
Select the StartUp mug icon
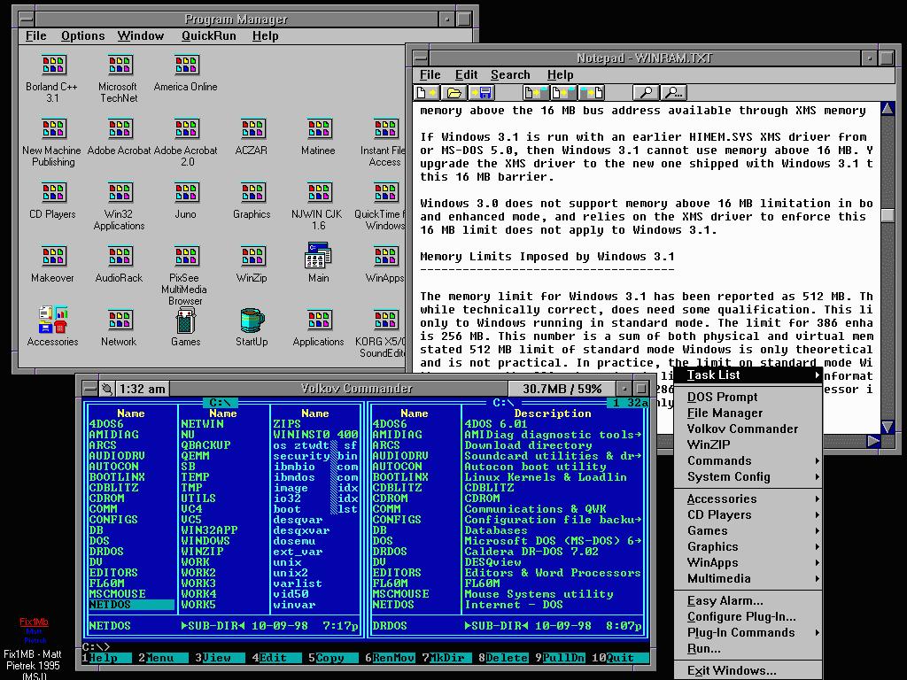point(252,321)
